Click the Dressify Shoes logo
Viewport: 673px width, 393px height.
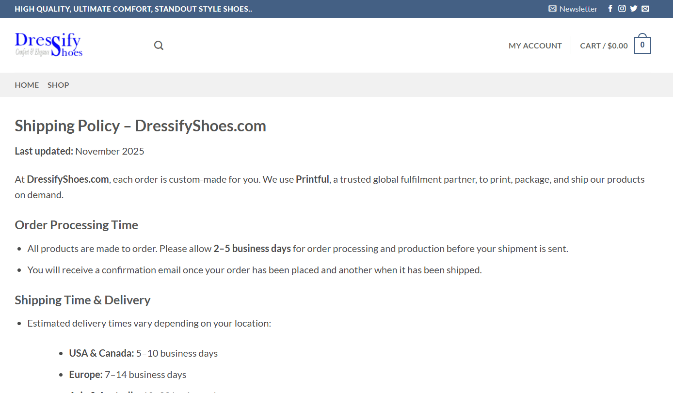pyautogui.click(x=48, y=45)
